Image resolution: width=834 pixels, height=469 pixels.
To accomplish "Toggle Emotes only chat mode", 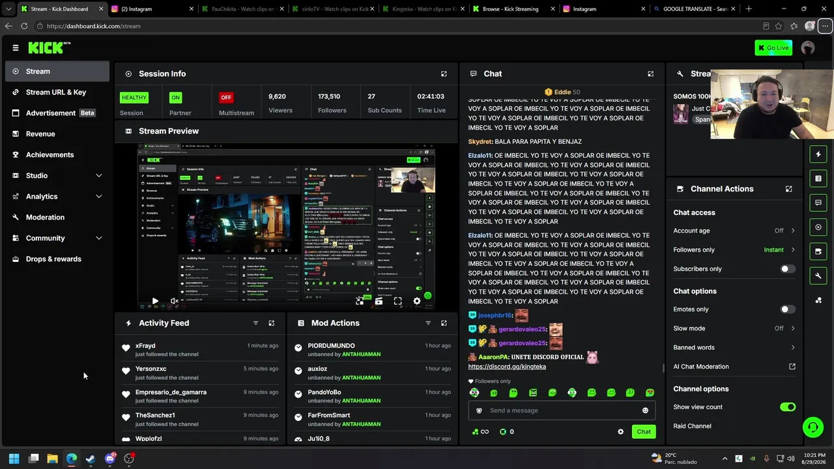I will click(788, 309).
